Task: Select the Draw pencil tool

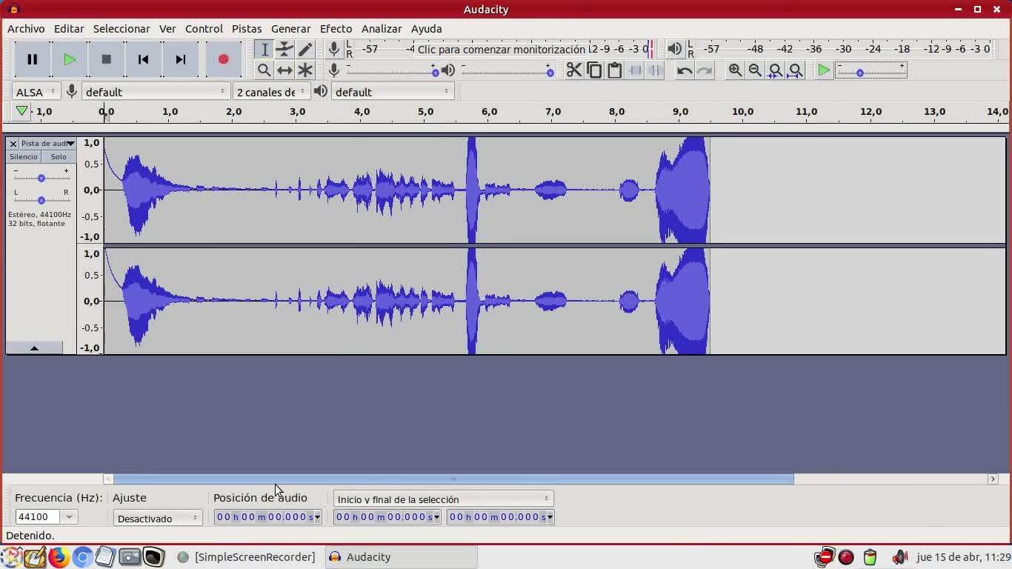Action: pyautogui.click(x=305, y=50)
